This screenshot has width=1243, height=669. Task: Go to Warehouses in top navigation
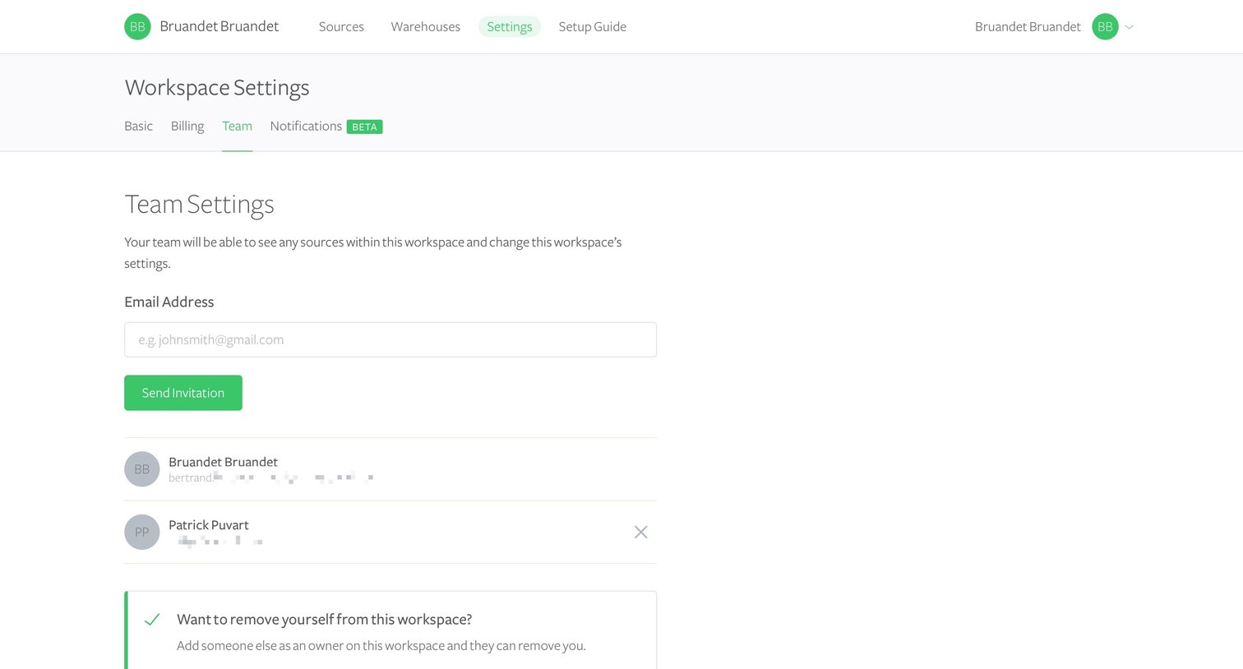[x=425, y=26]
